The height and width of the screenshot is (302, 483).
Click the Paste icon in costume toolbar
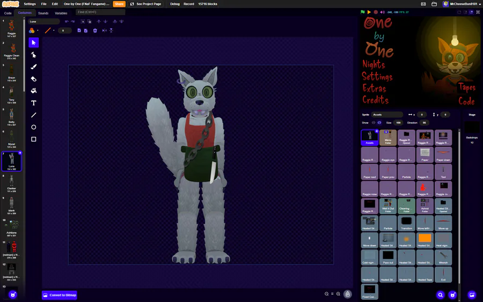(86, 31)
